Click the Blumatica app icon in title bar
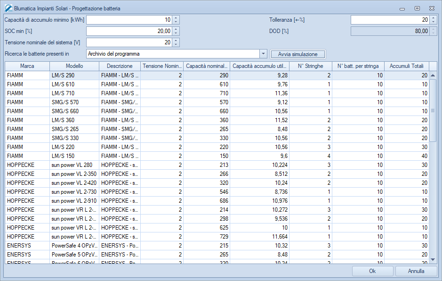Image resolution: width=442 pixels, height=281 pixels. (x=8, y=8)
